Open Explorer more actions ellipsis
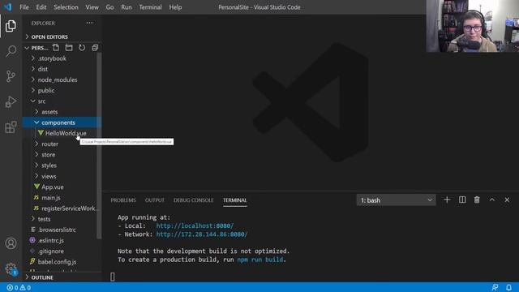 pos(89,23)
